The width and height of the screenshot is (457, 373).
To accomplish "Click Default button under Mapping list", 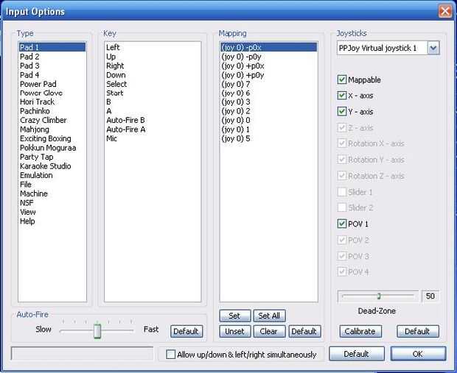I will [x=304, y=331].
